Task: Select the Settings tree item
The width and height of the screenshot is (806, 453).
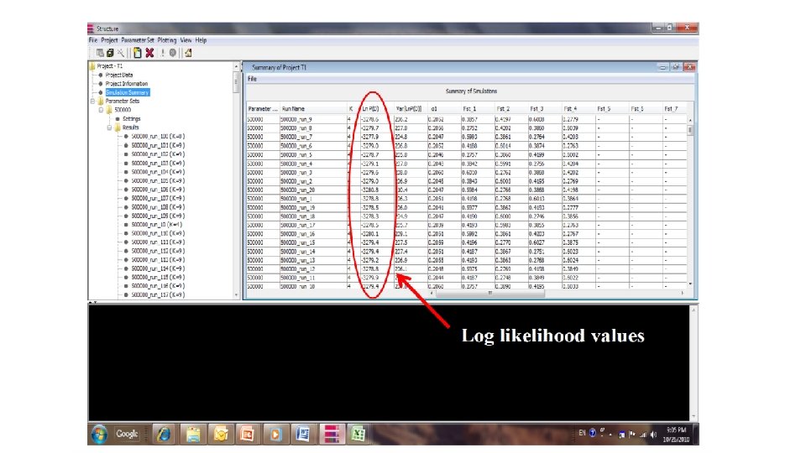Action: pos(131,118)
